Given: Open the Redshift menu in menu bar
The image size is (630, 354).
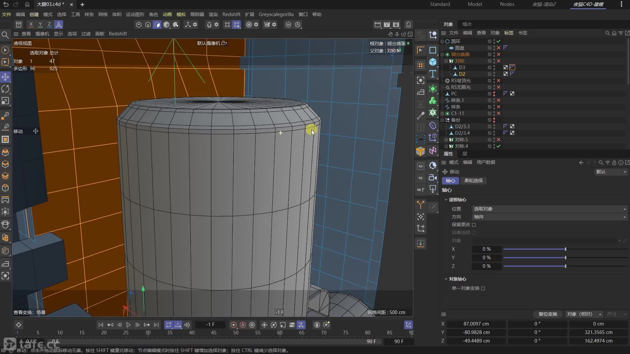Looking at the screenshot, I should (x=231, y=14).
